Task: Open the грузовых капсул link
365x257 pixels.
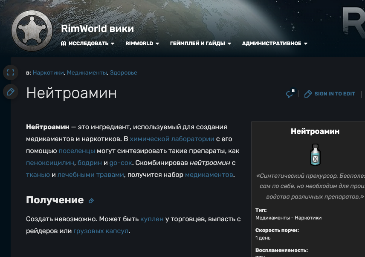Action: click(101, 231)
